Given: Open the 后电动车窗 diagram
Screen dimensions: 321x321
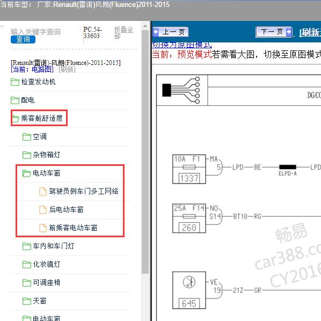Looking at the screenshot, I should click(66, 210).
